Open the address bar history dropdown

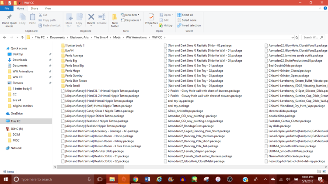(x=293, y=38)
